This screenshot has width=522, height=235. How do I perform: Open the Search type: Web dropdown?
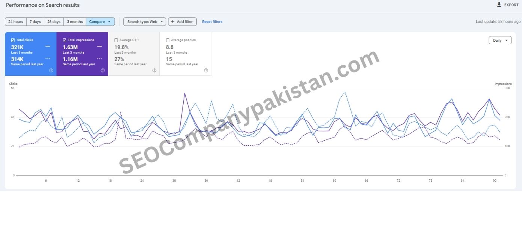[x=144, y=21]
